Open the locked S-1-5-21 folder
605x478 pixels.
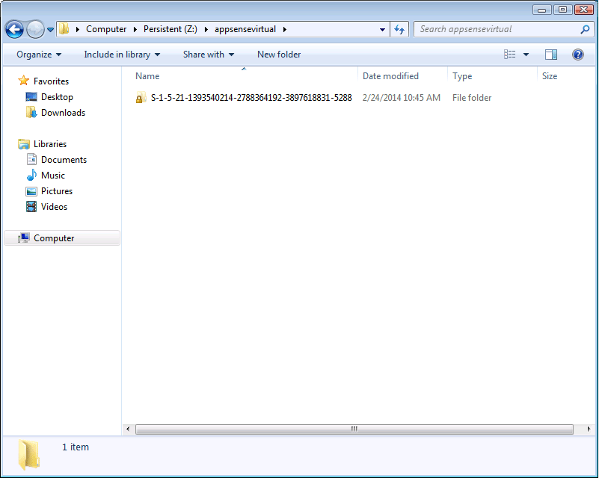pyautogui.click(x=251, y=98)
